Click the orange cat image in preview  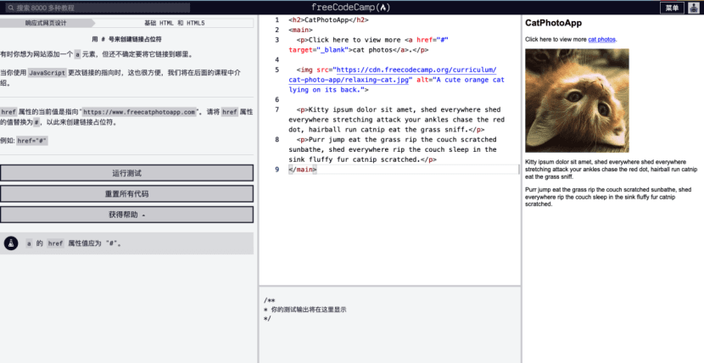pos(577,101)
